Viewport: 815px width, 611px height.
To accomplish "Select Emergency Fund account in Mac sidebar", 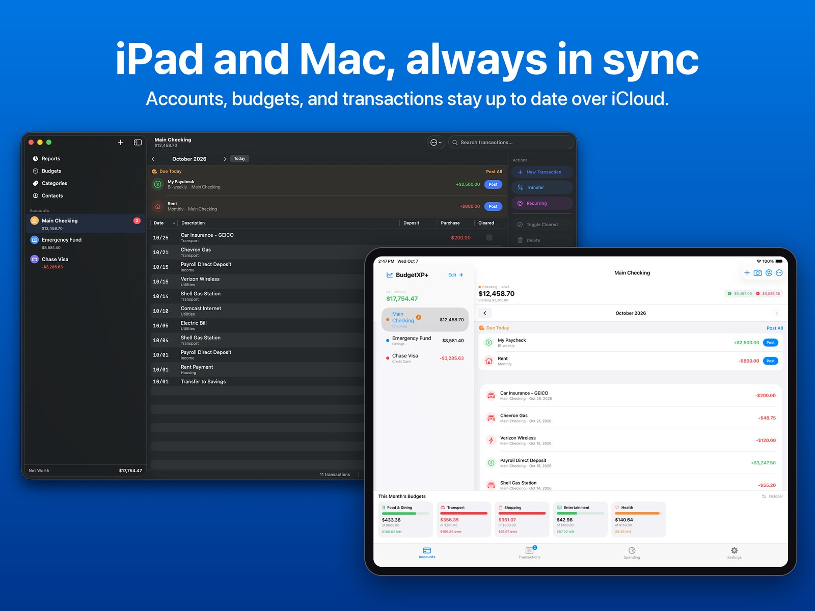I will pos(86,243).
